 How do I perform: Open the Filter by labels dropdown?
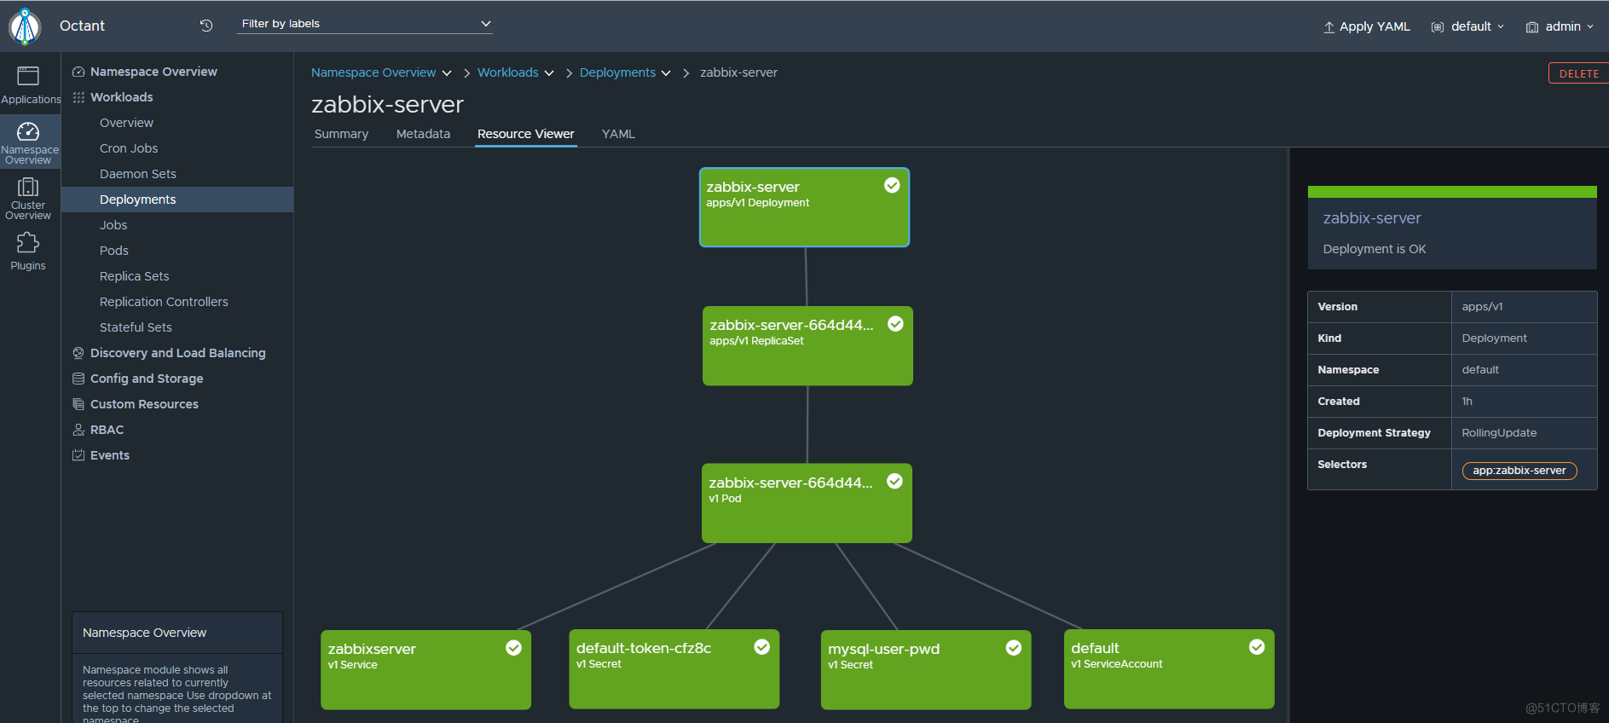pos(365,24)
